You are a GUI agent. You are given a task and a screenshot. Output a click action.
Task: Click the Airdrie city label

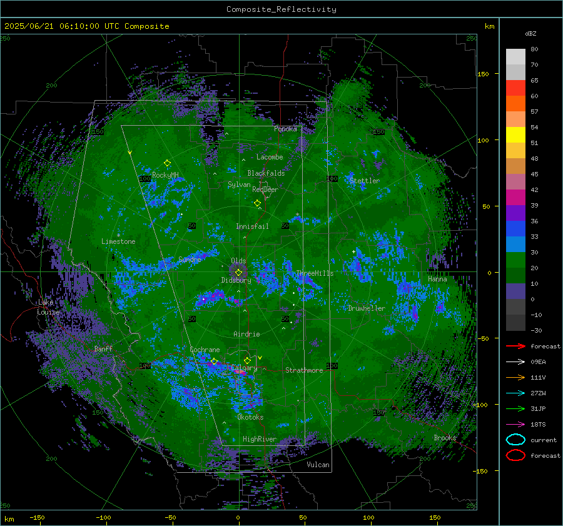click(246, 334)
